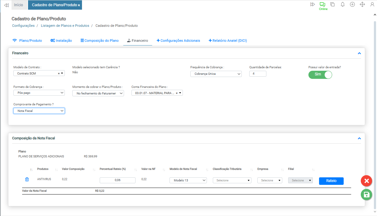Screen dimensions: 377x216
Task: Open the notifications bell icon
Action: coord(342,5)
